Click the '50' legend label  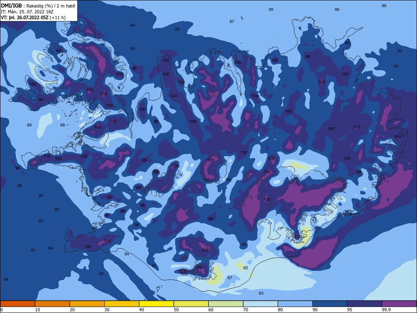[176, 310]
